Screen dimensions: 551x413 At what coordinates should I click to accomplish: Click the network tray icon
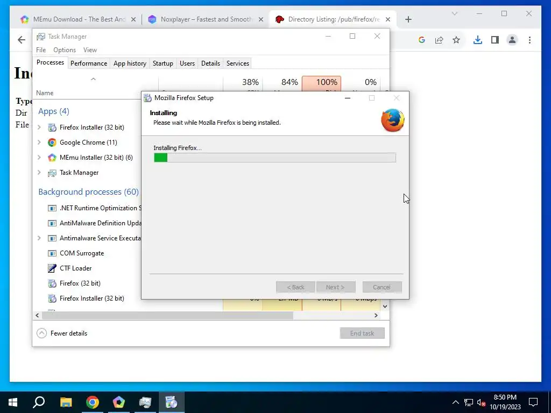point(469,402)
